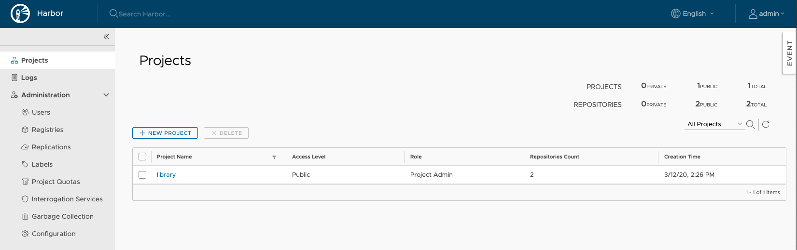The height and width of the screenshot is (250, 797).
Task: Refresh the projects list
Action: coord(766,124)
